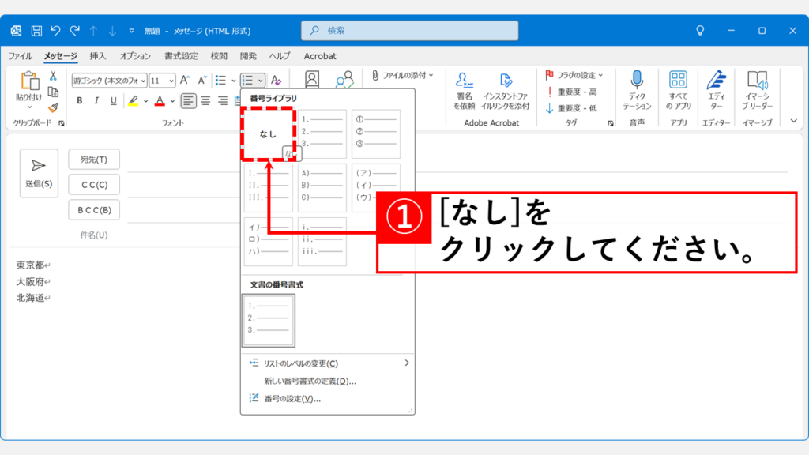
Task: Switch to the オプション tab
Action: point(135,56)
